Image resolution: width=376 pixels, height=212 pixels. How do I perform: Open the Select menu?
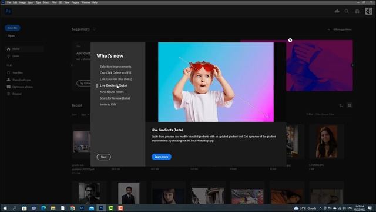(x=46, y=2)
